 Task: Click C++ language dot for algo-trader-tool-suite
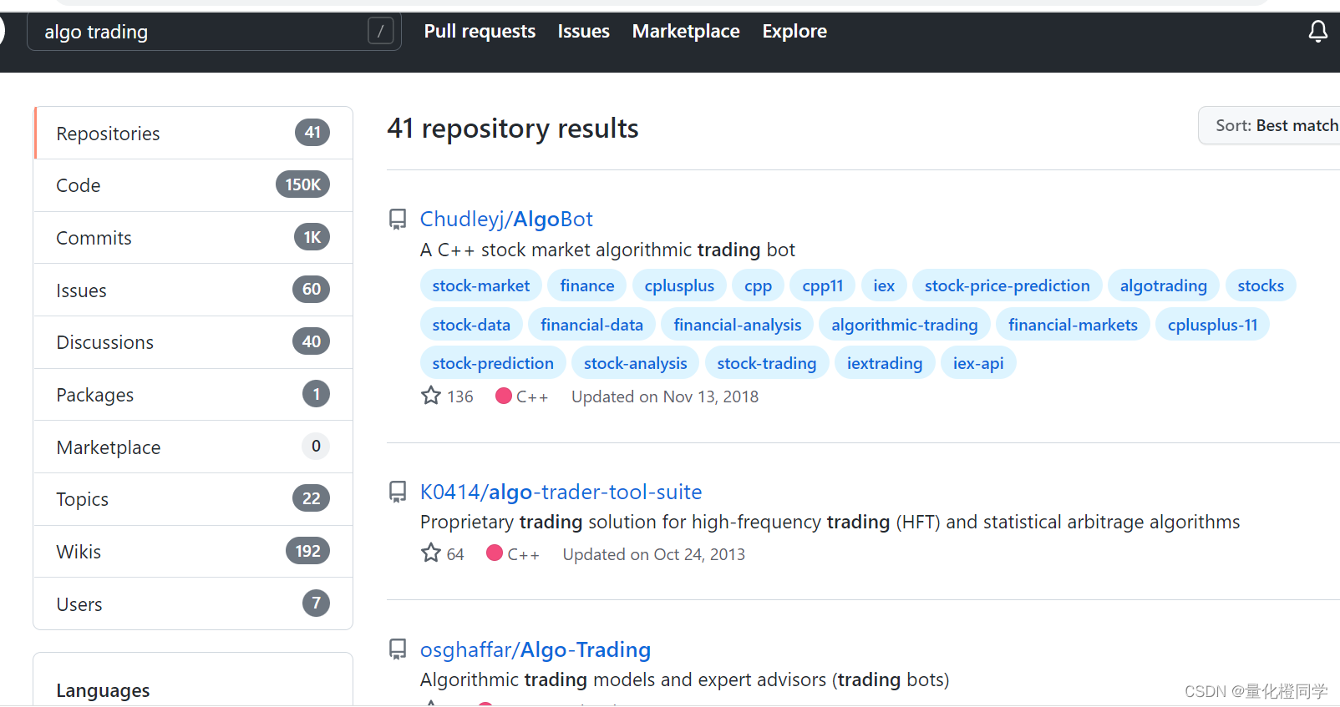point(495,553)
